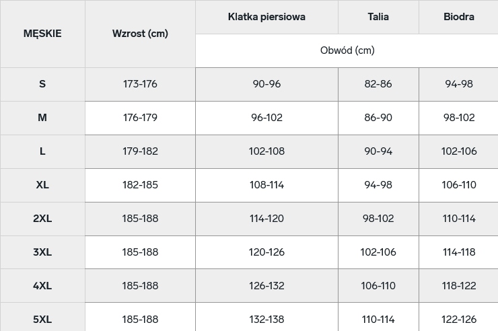The height and width of the screenshot is (331, 498).
Task: Select the L size row label
Action: coord(42,151)
